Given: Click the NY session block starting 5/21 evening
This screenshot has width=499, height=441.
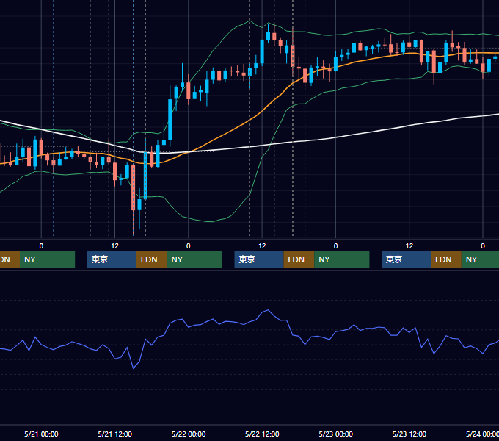Looking at the screenshot, I should tap(194, 259).
